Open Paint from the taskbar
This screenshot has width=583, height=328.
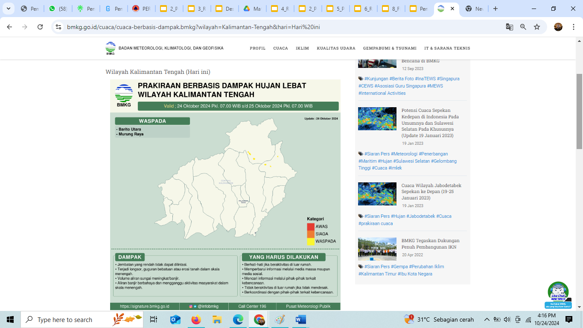280,319
